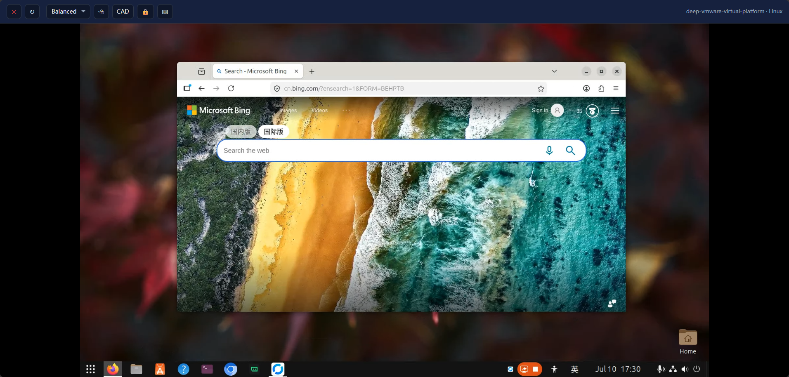Click the blue circular-arrow app icon in the dock
The width and height of the screenshot is (789, 377).
click(278, 369)
